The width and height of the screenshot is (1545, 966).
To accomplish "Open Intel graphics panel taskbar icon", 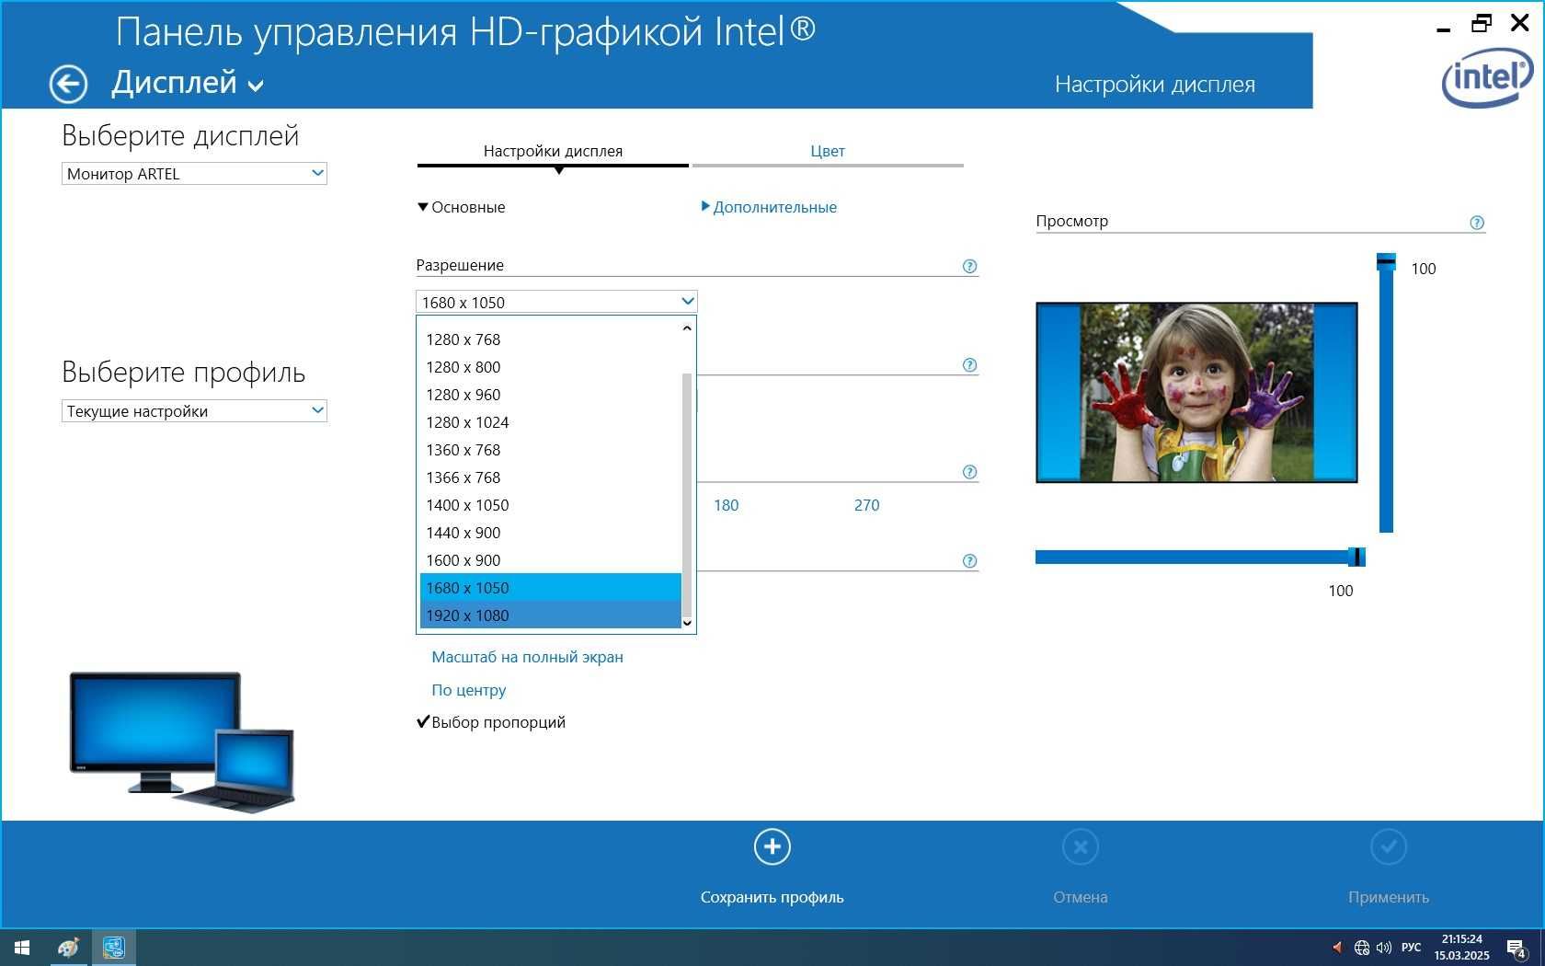I will coord(113,948).
